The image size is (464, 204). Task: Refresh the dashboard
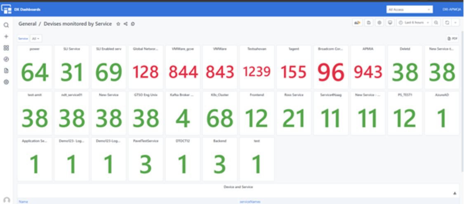pos(447,23)
